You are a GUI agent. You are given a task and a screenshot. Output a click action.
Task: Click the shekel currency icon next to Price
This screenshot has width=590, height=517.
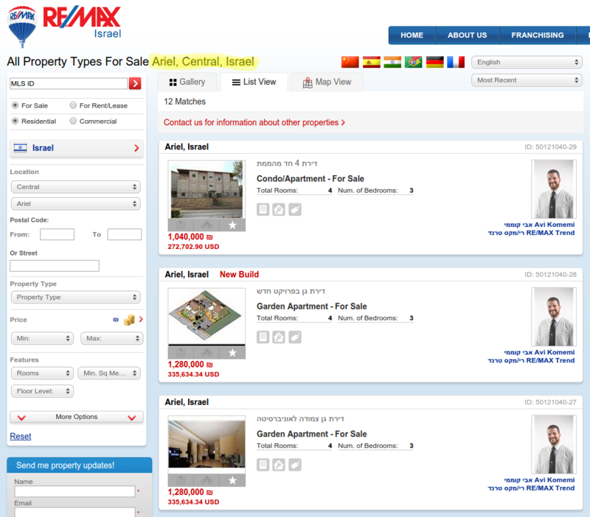pyautogui.click(x=116, y=320)
